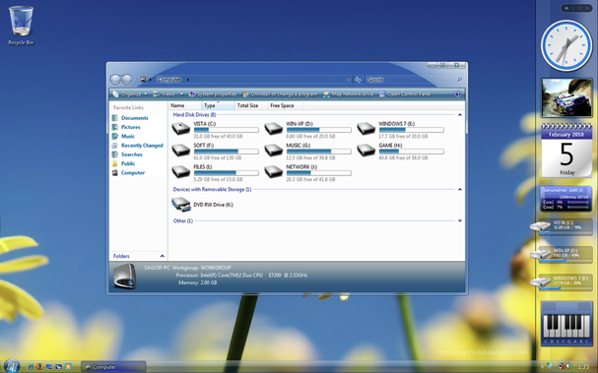Click the Forward navigation arrow in Explorer
This screenshot has height=373, width=598.
click(x=127, y=80)
